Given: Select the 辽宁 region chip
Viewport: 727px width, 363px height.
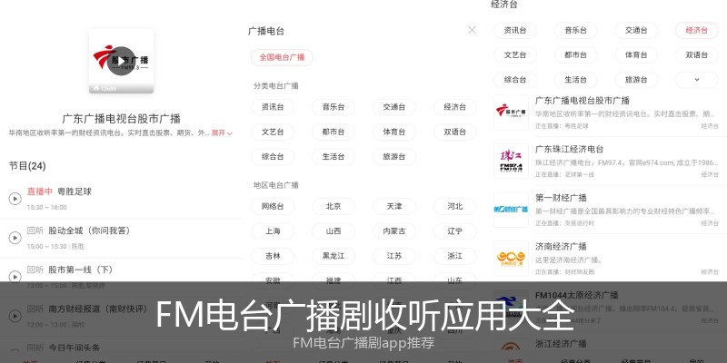Looking at the screenshot, I should tap(455, 231).
